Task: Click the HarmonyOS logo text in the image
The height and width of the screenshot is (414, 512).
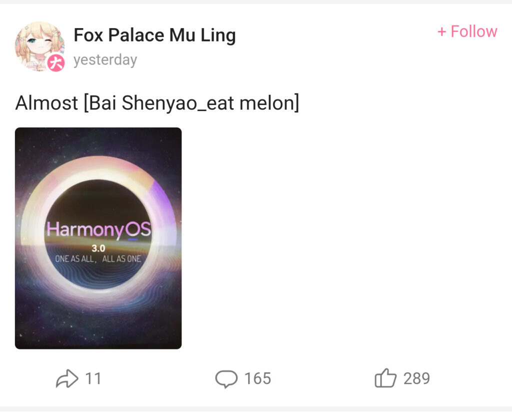Action: [98, 230]
